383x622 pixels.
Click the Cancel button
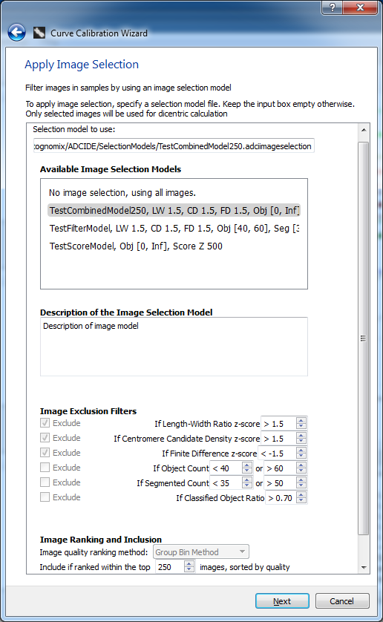pos(342,601)
